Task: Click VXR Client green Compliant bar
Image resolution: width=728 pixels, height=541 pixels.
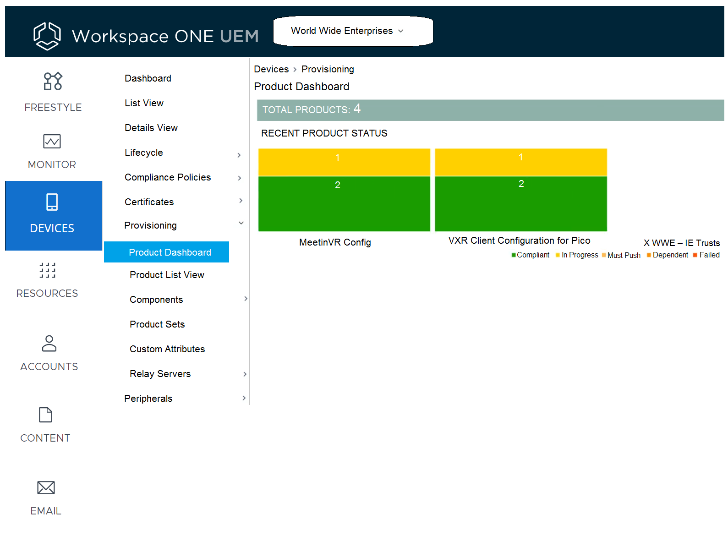Action: point(521,204)
